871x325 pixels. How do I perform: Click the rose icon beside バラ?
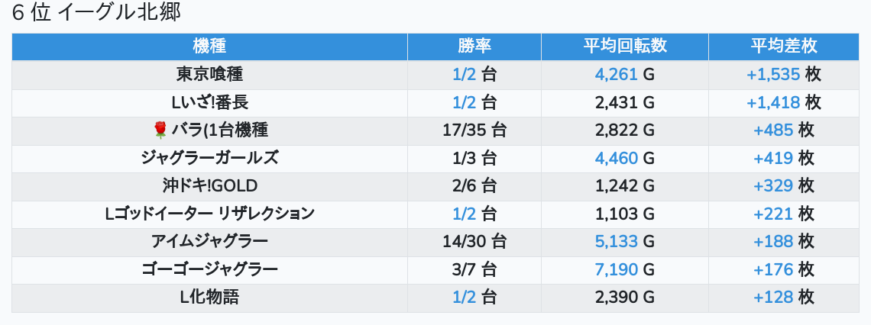point(160,130)
